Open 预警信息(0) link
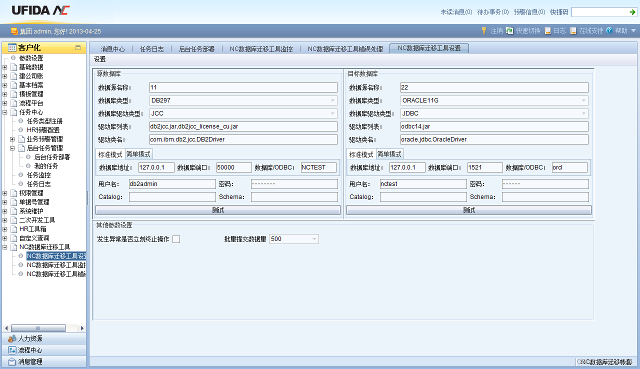 [x=529, y=12]
